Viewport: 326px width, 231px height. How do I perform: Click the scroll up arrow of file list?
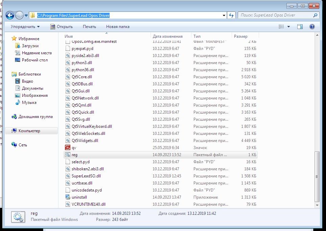click(x=317, y=35)
